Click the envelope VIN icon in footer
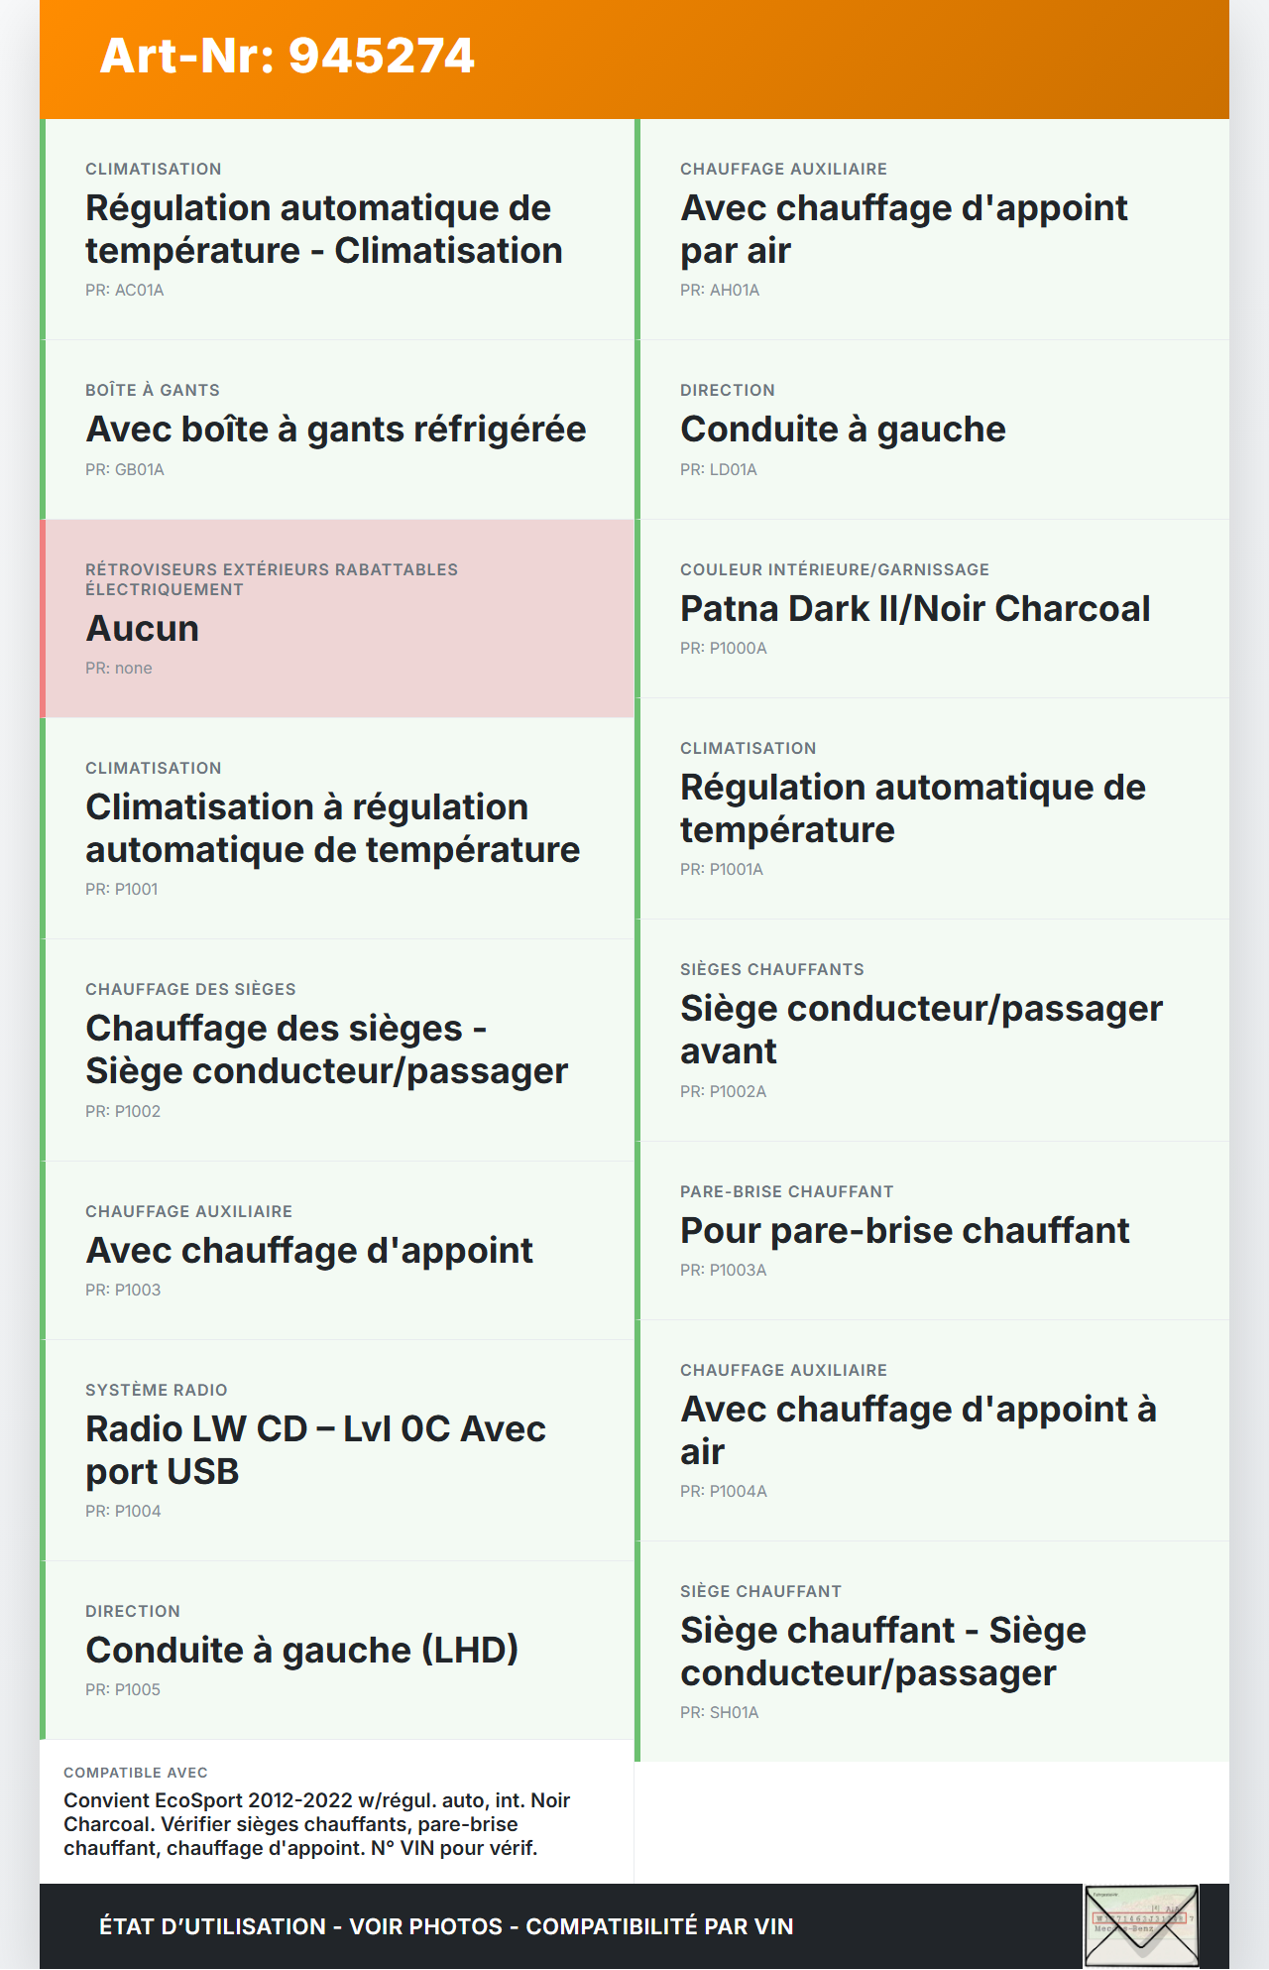The width and height of the screenshot is (1269, 1970). (1141, 1925)
